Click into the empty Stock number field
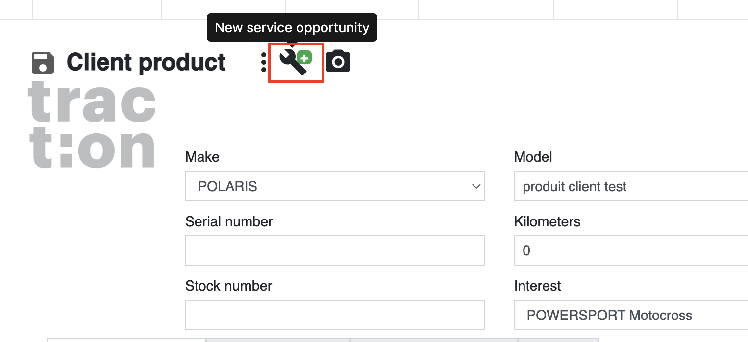The image size is (748, 342). tap(335, 315)
